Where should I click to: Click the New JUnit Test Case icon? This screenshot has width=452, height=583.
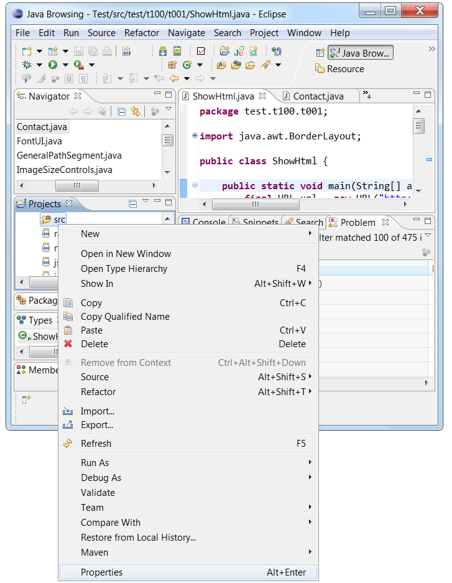239,51
